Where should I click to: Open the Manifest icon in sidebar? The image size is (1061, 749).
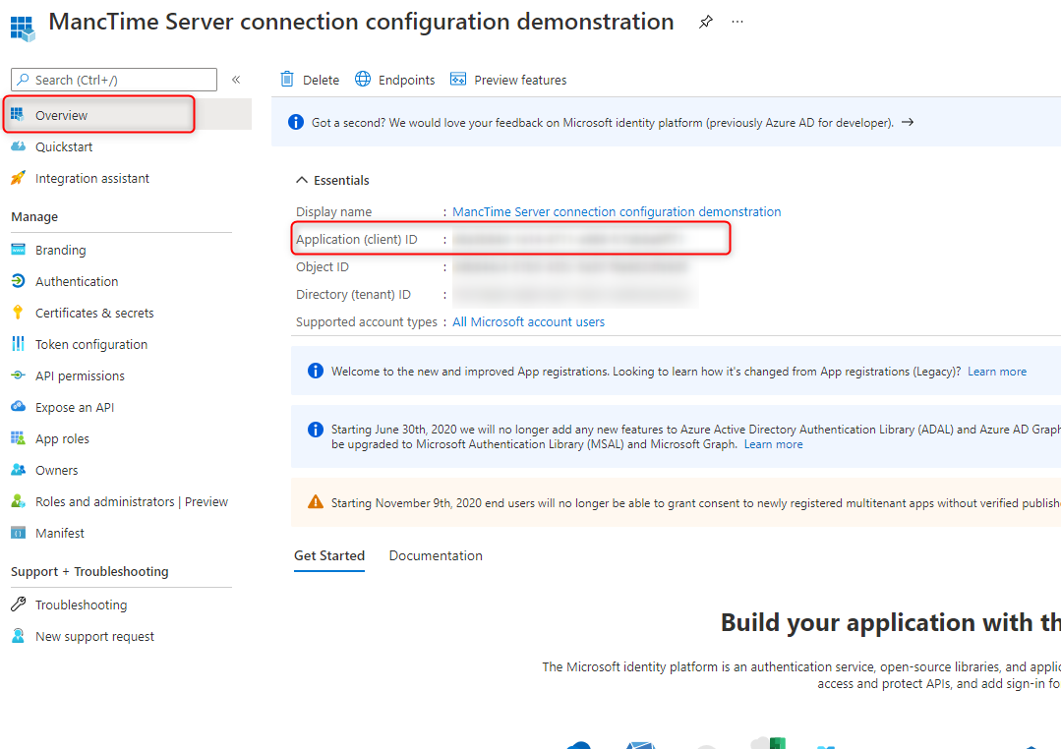click(18, 533)
